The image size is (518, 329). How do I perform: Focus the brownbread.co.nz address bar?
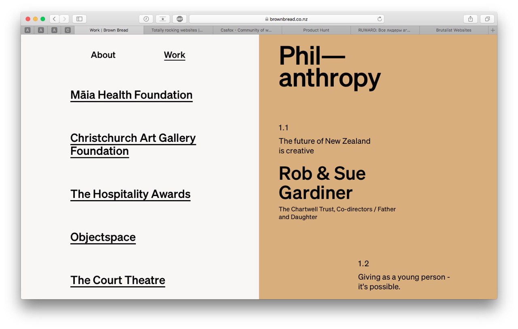tap(287, 19)
